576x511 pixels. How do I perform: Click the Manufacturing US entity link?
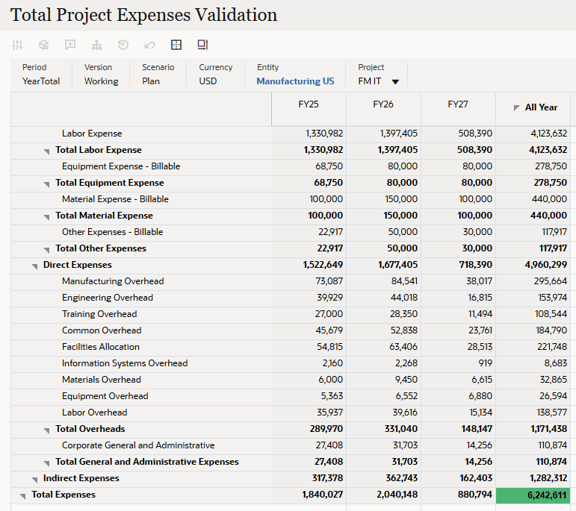point(295,81)
